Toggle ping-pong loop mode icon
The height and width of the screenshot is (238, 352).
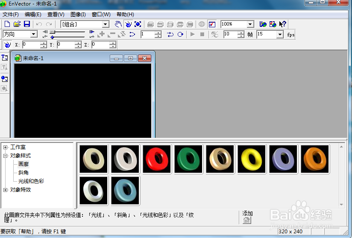[x=170, y=34]
